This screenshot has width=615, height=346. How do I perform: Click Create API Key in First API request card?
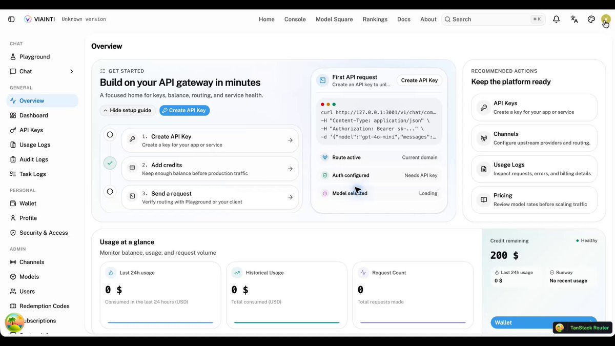point(419,80)
